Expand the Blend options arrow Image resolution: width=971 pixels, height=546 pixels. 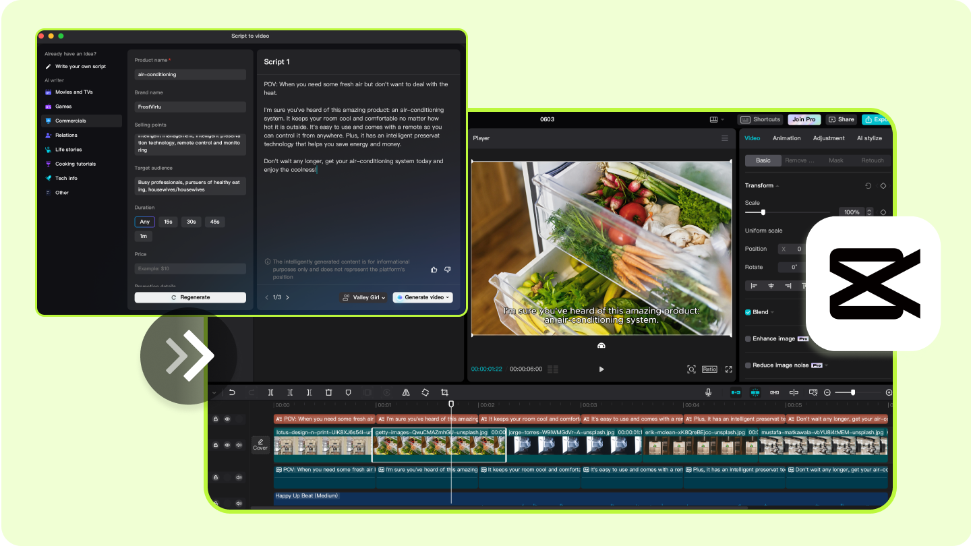[x=771, y=312]
